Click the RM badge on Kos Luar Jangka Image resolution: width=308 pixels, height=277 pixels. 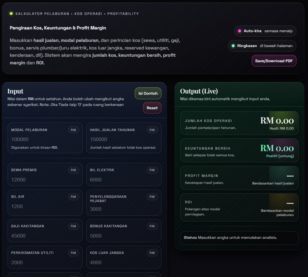tap(152, 253)
